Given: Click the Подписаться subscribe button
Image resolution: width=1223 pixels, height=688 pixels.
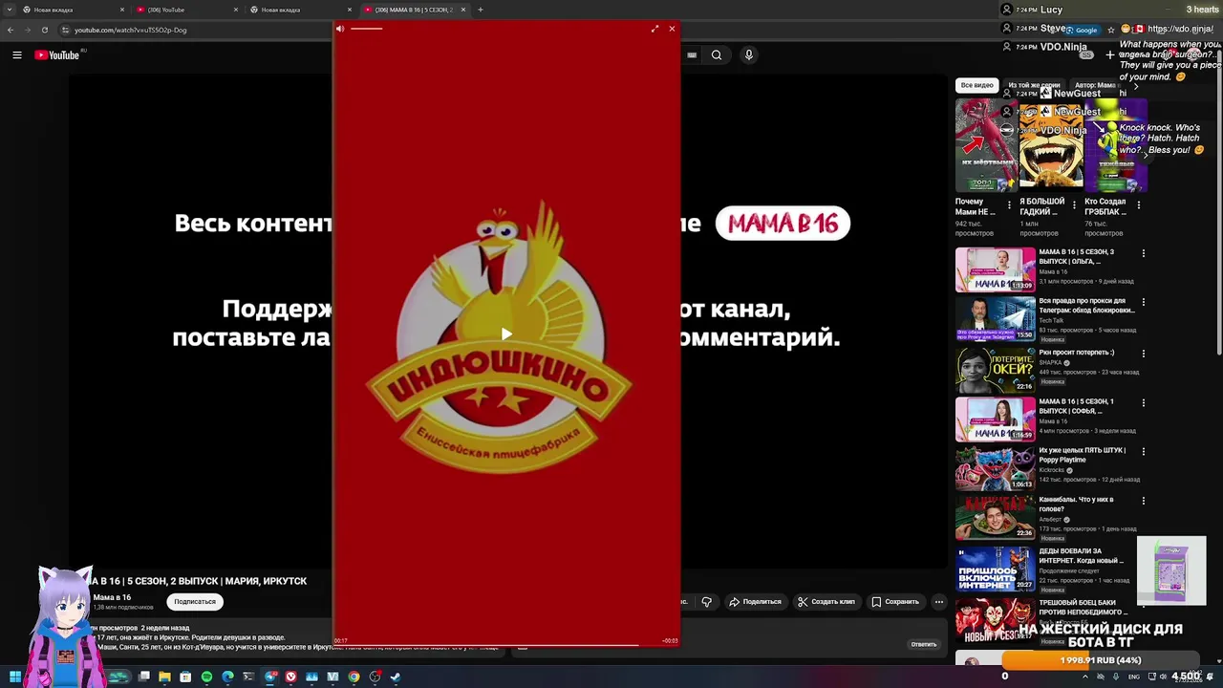Looking at the screenshot, I should 195,601.
